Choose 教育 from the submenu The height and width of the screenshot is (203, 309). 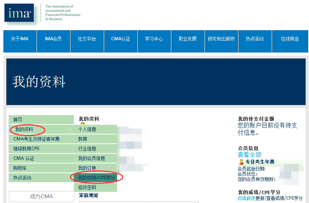(x=96, y=139)
